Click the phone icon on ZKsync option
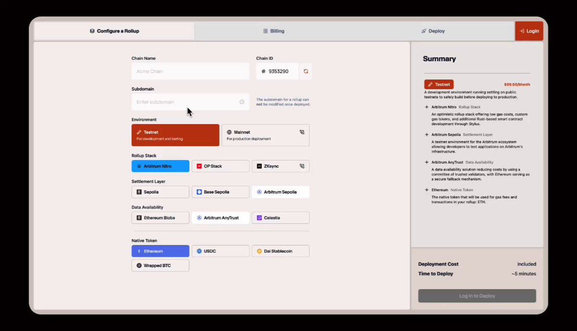The image size is (577, 331). 302,166
